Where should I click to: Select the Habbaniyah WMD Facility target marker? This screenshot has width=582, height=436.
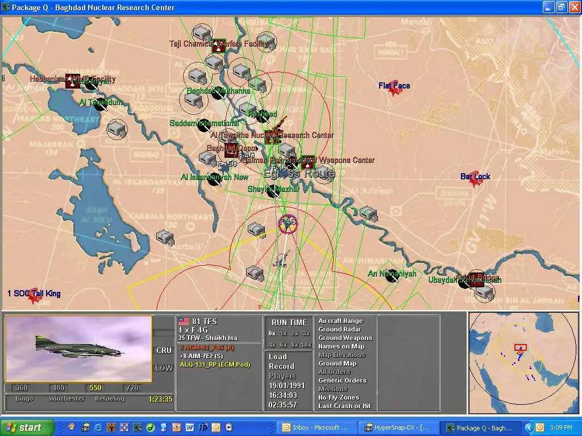click(x=73, y=81)
